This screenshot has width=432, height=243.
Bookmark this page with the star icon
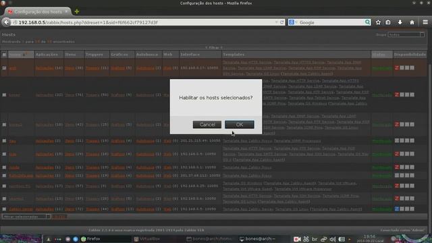pyautogui.click(x=378, y=22)
